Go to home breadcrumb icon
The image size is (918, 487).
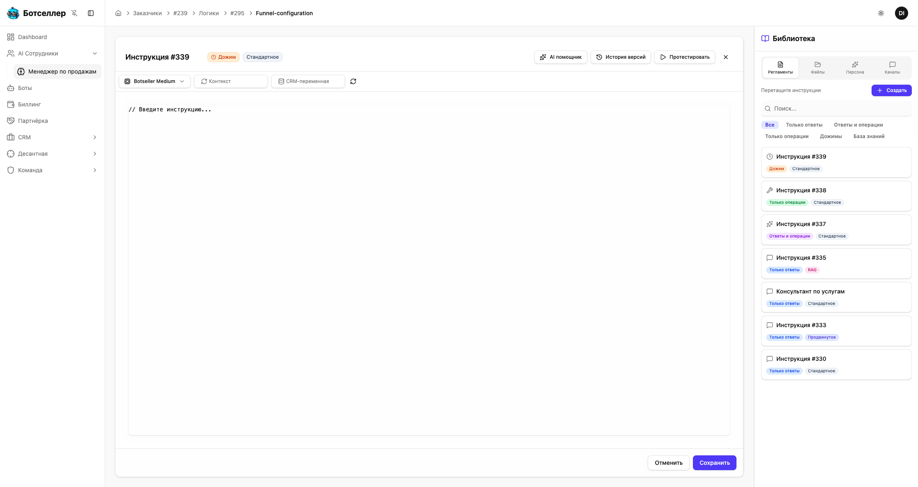[118, 13]
